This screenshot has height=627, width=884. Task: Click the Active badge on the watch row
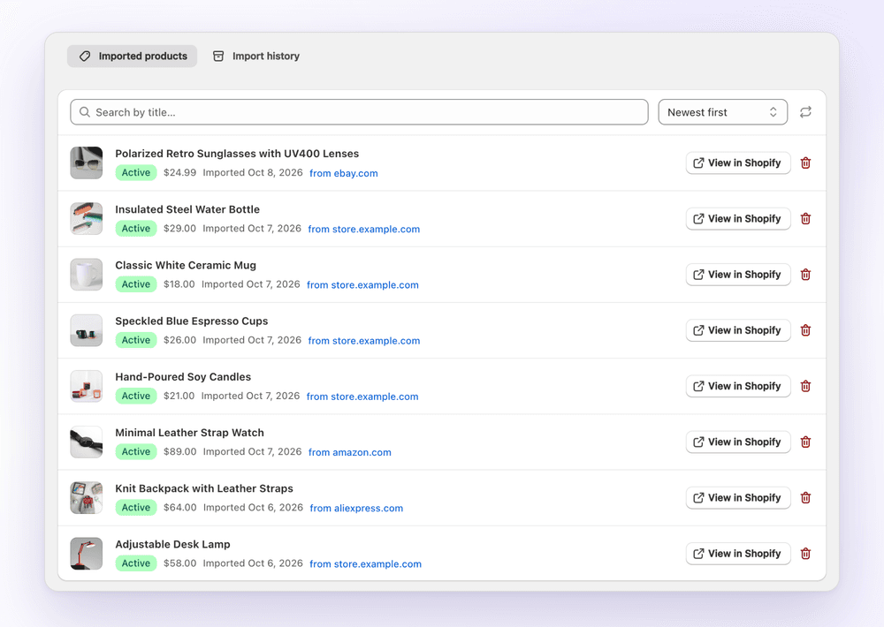pyautogui.click(x=136, y=451)
